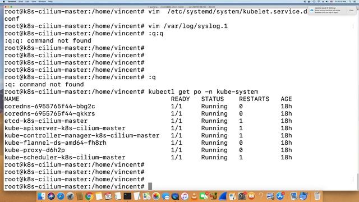
Task: Open the Trash in the dock
Action: click(x=317, y=196)
